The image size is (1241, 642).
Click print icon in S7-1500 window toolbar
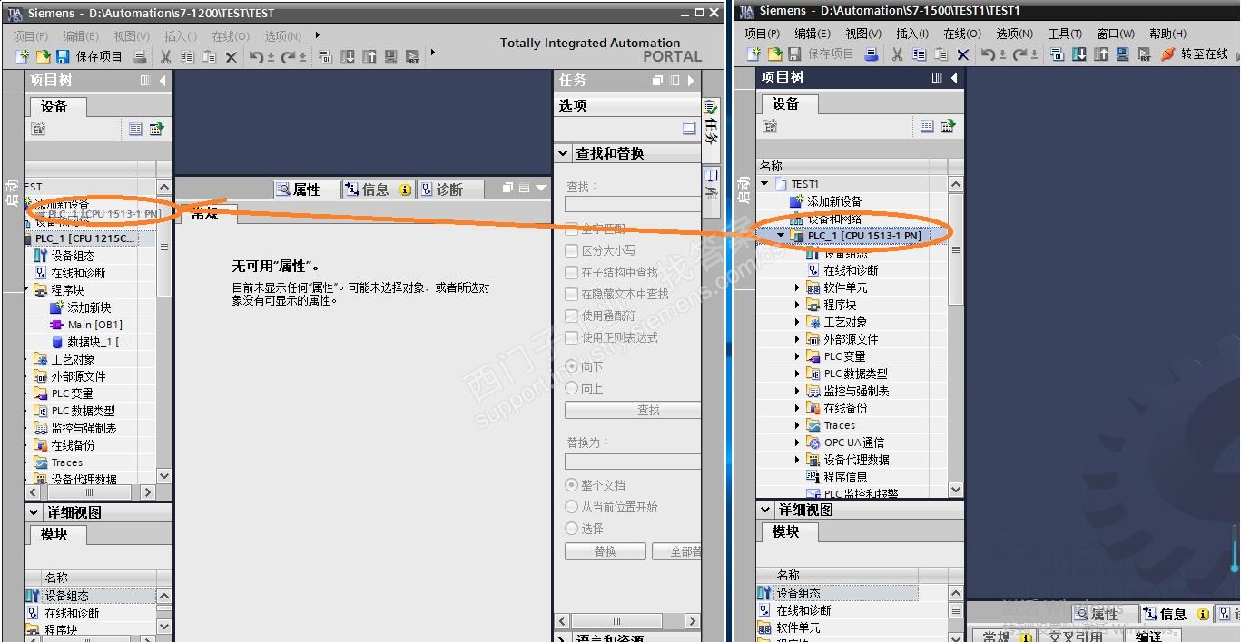[872, 54]
